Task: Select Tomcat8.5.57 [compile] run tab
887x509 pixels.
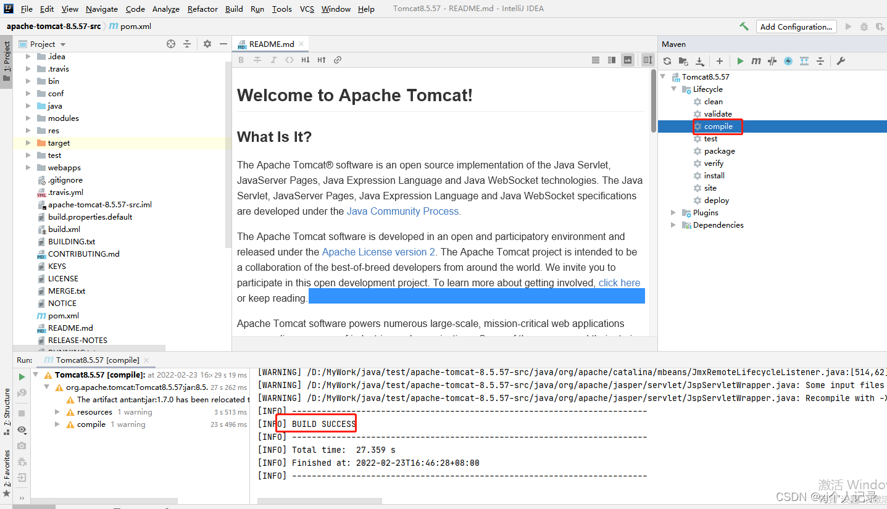Action: 98,360
